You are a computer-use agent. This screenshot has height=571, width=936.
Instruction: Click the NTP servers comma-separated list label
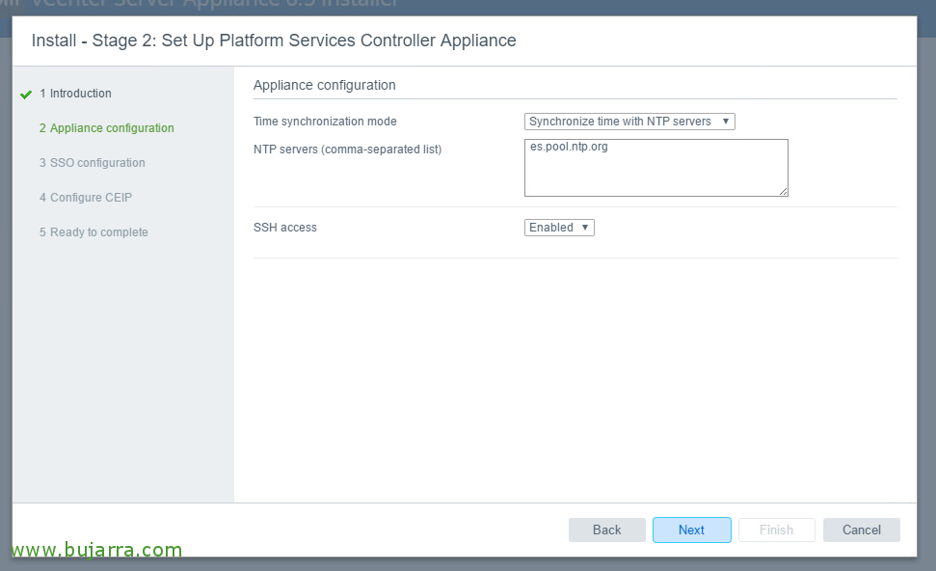(347, 150)
